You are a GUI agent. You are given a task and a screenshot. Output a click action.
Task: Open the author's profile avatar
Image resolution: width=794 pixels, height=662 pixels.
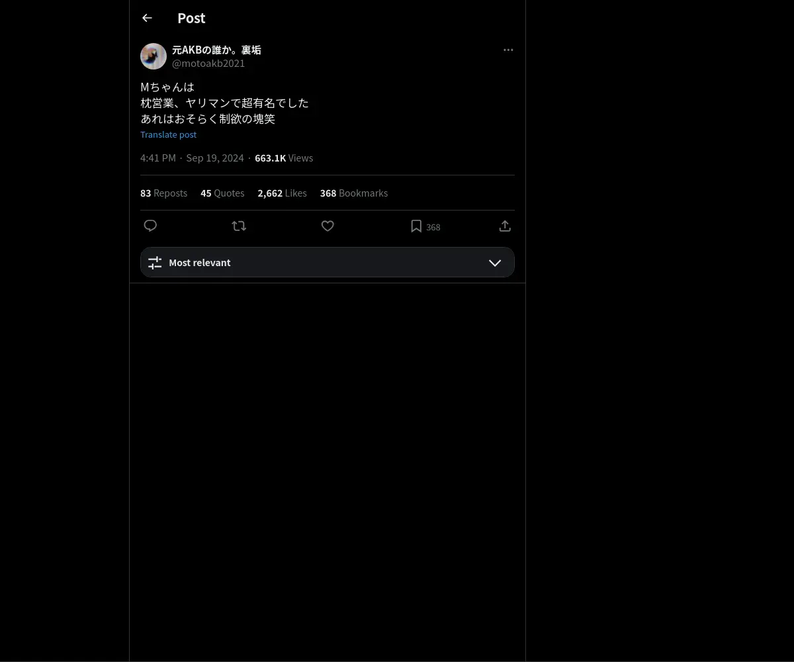click(x=154, y=56)
